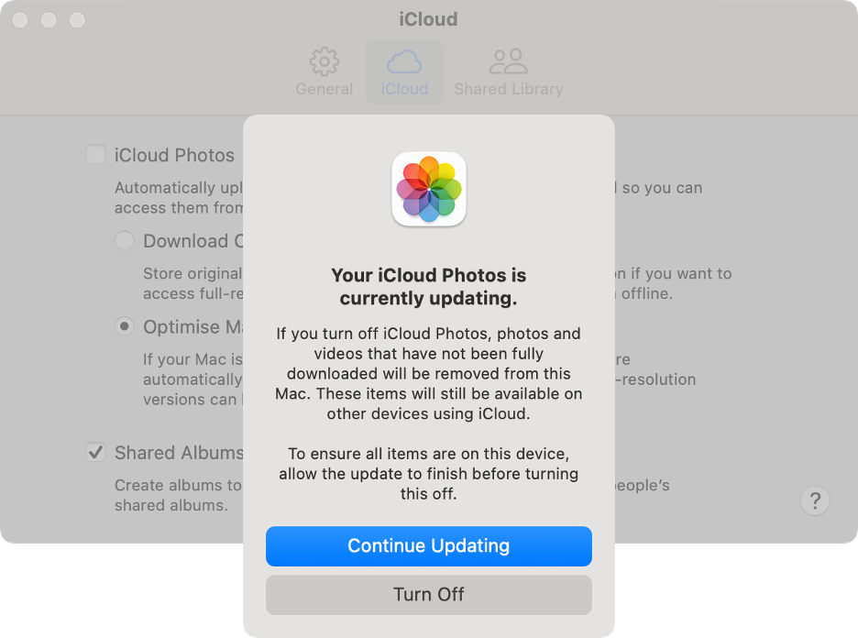
Task: Select the Download Originals radio button
Action: click(x=124, y=240)
